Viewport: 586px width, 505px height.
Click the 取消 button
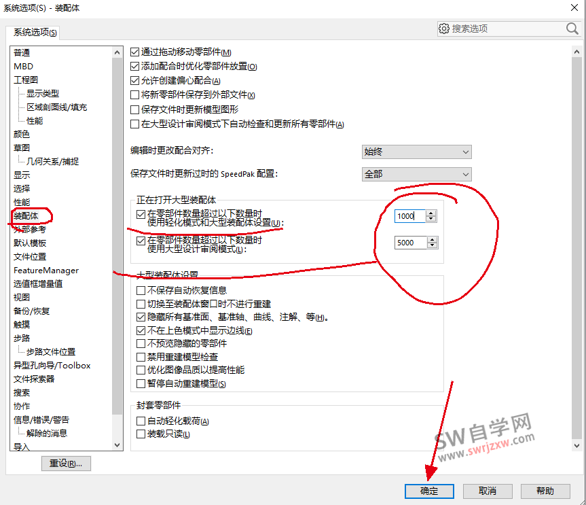pyautogui.click(x=488, y=491)
